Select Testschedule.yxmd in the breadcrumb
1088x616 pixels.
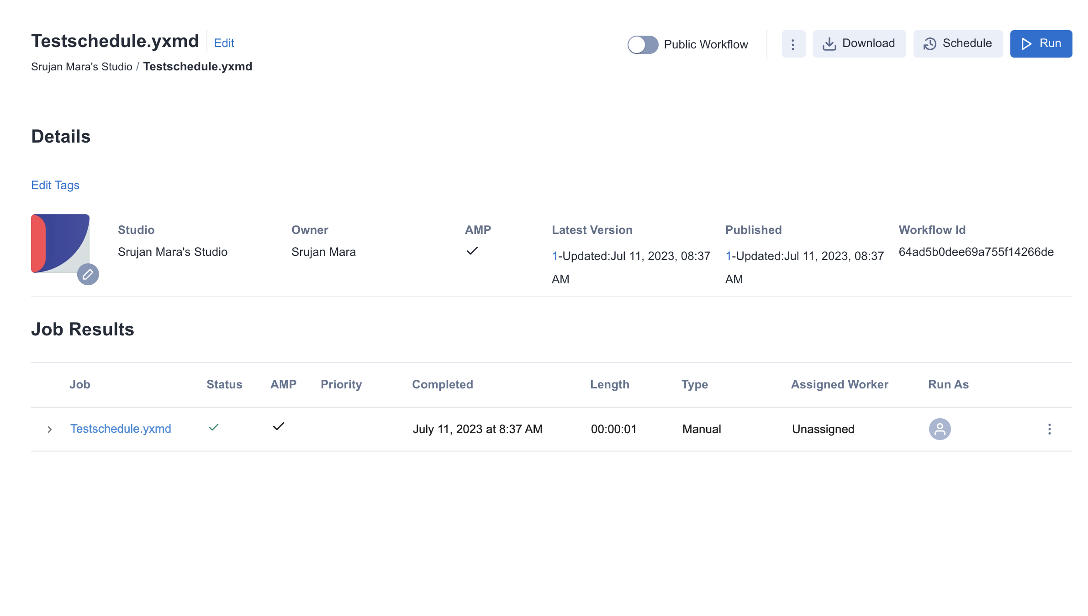[x=197, y=66]
